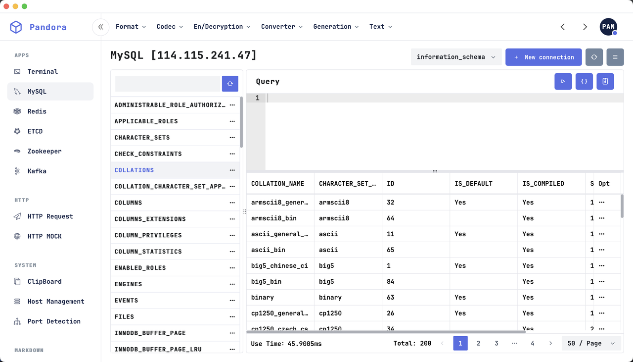Image resolution: width=633 pixels, height=362 pixels.
Task: Click the binary collation name cell
Action: 280,297
